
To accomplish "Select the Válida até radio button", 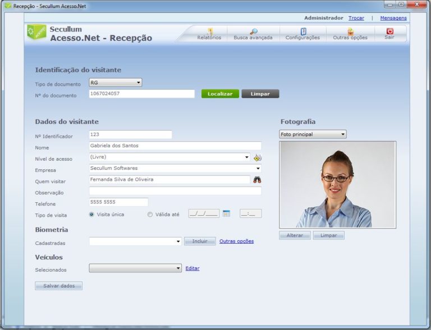I will 150,214.
